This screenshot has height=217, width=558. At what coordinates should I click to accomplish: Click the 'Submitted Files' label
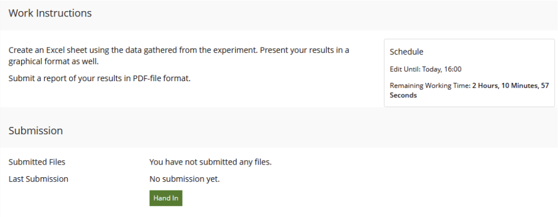[x=37, y=162]
